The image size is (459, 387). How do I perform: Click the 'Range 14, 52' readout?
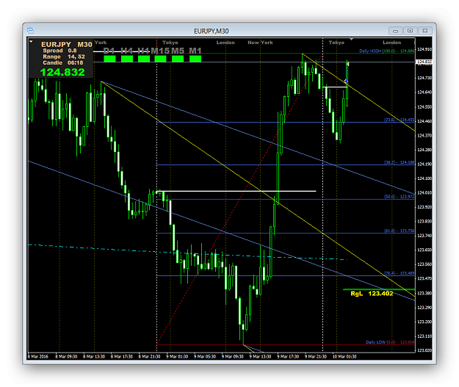point(64,57)
